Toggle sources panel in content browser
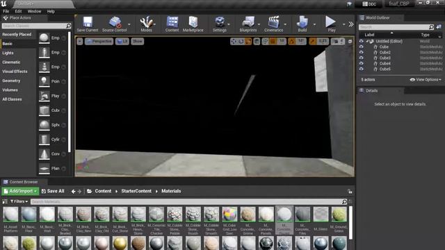The width and height of the screenshot is (445, 250). 5,201
